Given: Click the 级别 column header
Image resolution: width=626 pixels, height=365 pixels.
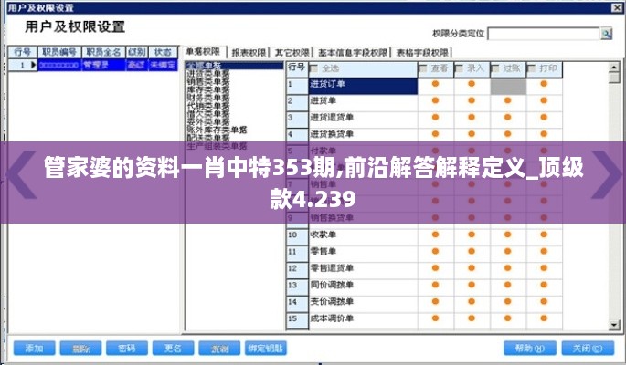Looking at the screenshot, I should click(136, 52).
